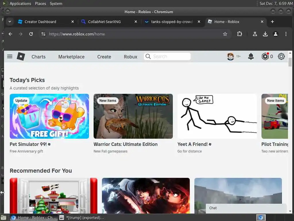The width and height of the screenshot is (294, 221).
Task: Click the Pet Simulator 99! title link
Action: pyautogui.click(x=28, y=144)
